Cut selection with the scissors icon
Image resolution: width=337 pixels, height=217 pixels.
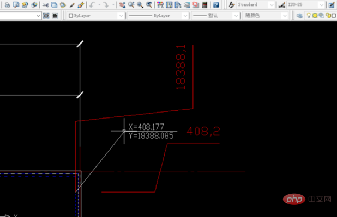pos(45,5)
